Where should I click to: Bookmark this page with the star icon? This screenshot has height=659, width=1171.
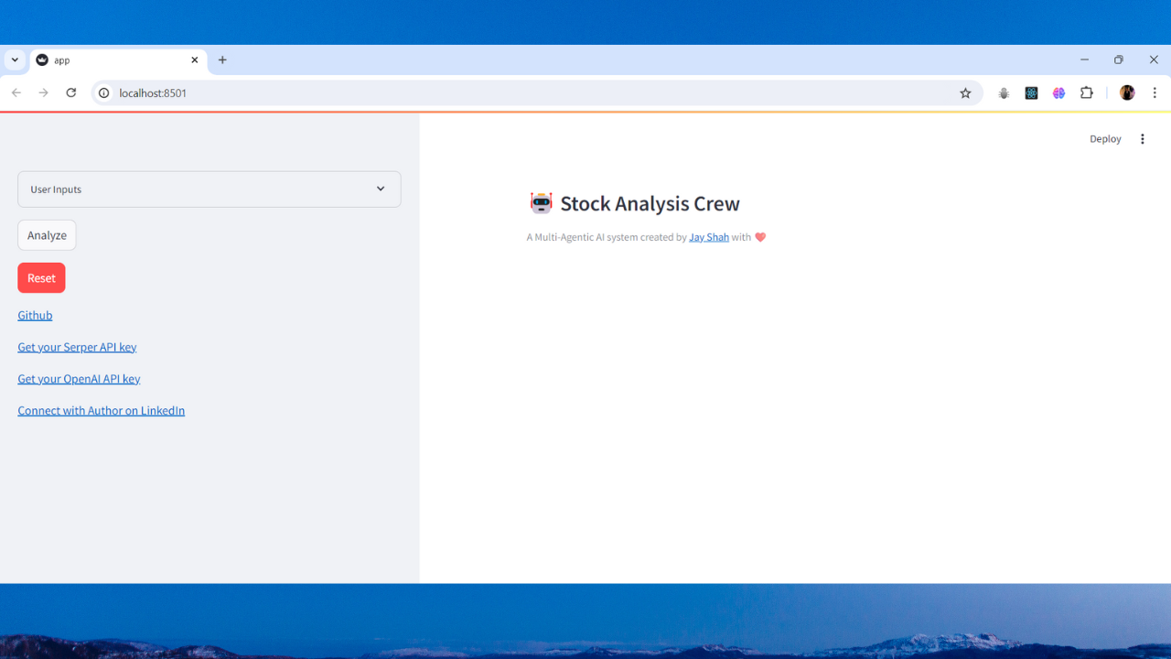(965, 92)
